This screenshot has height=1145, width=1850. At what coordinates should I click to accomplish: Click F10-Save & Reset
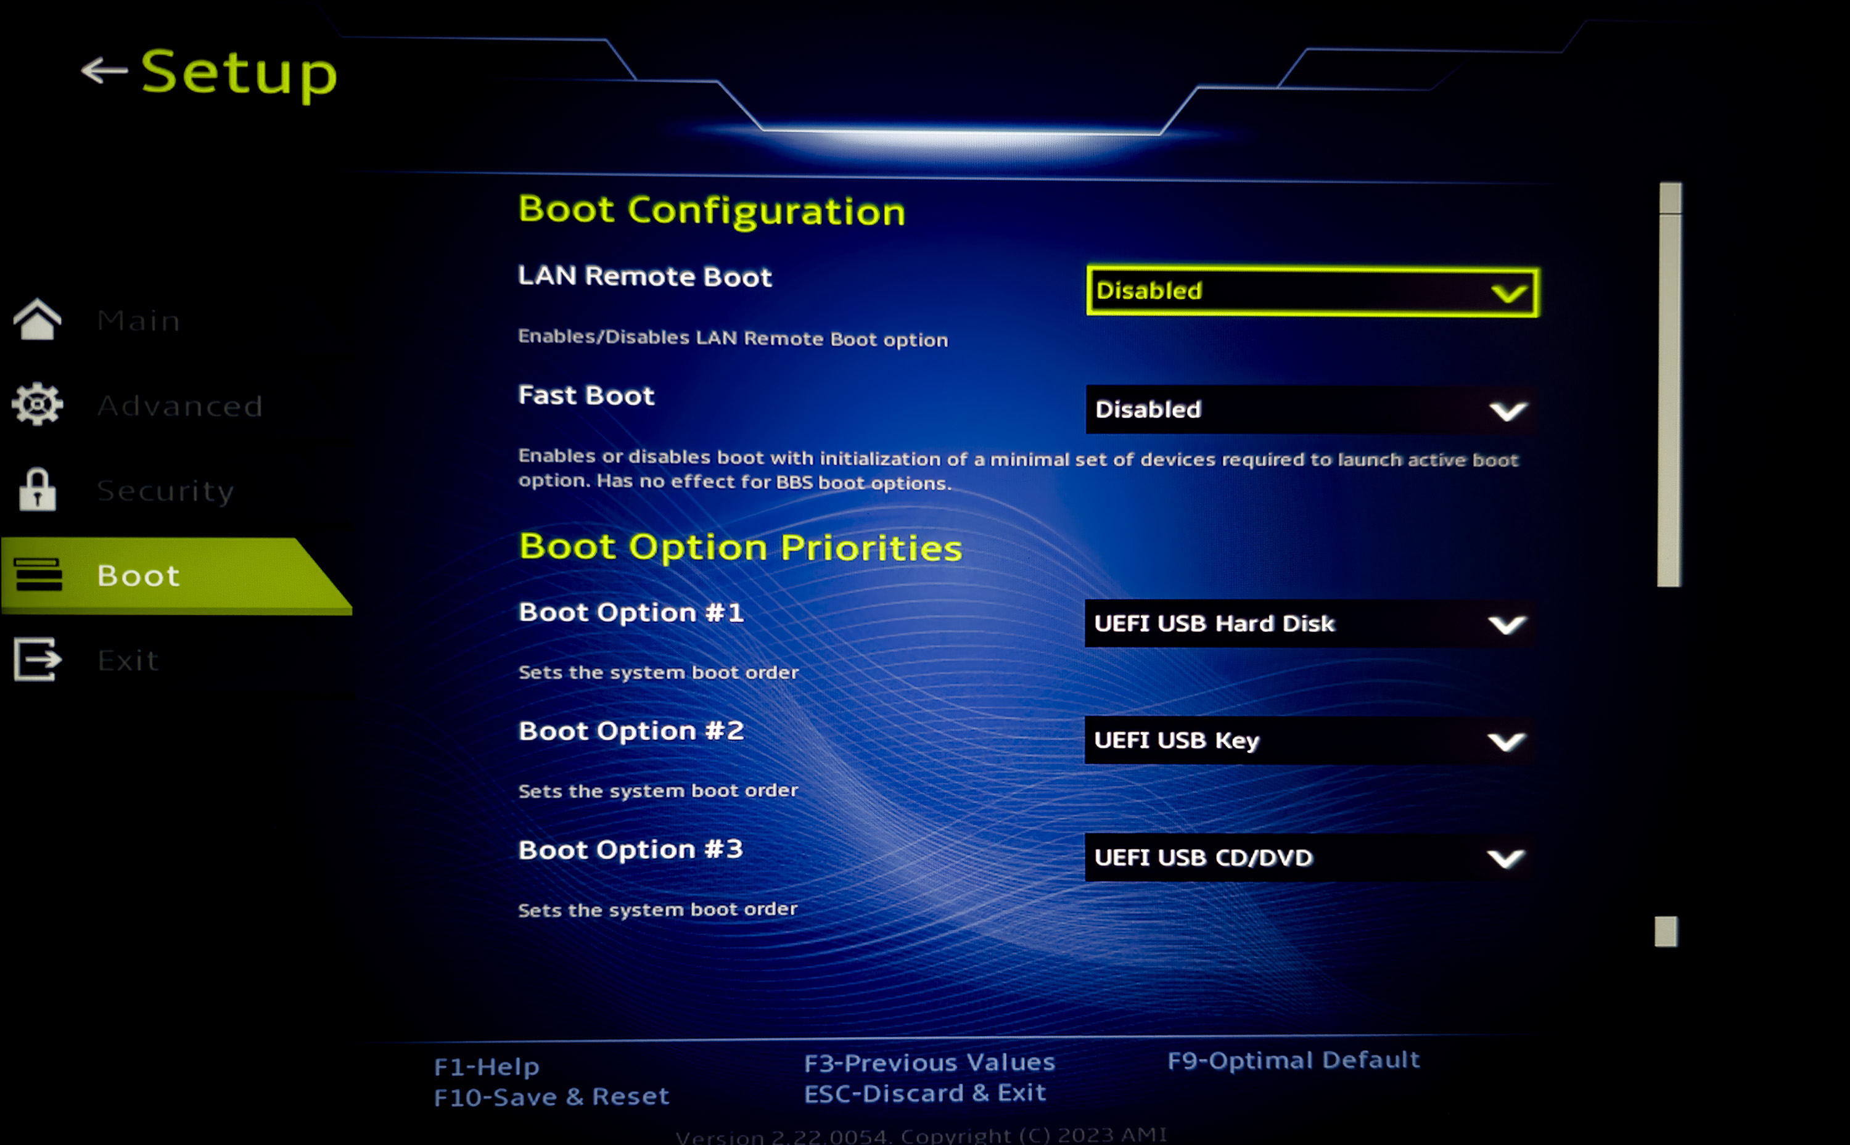(551, 1096)
